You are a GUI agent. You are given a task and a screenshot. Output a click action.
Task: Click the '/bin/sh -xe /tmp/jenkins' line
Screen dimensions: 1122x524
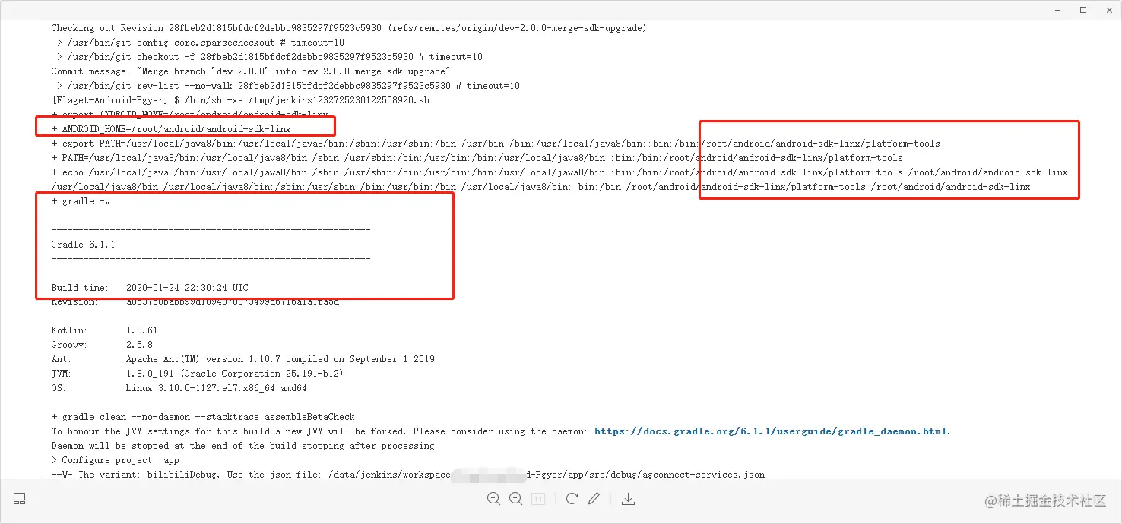(x=240, y=100)
